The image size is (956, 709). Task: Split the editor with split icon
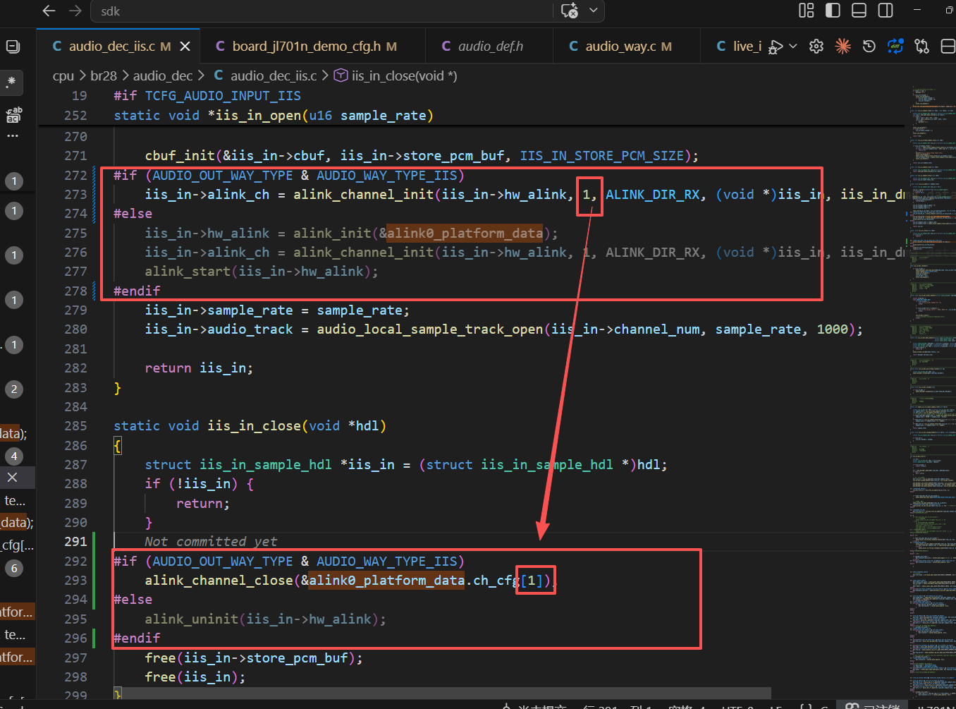pos(948,47)
